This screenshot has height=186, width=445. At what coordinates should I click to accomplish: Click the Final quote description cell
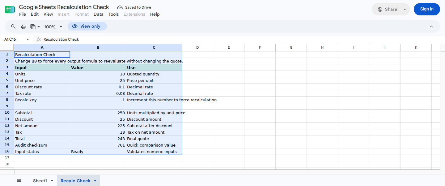coord(154,139)
